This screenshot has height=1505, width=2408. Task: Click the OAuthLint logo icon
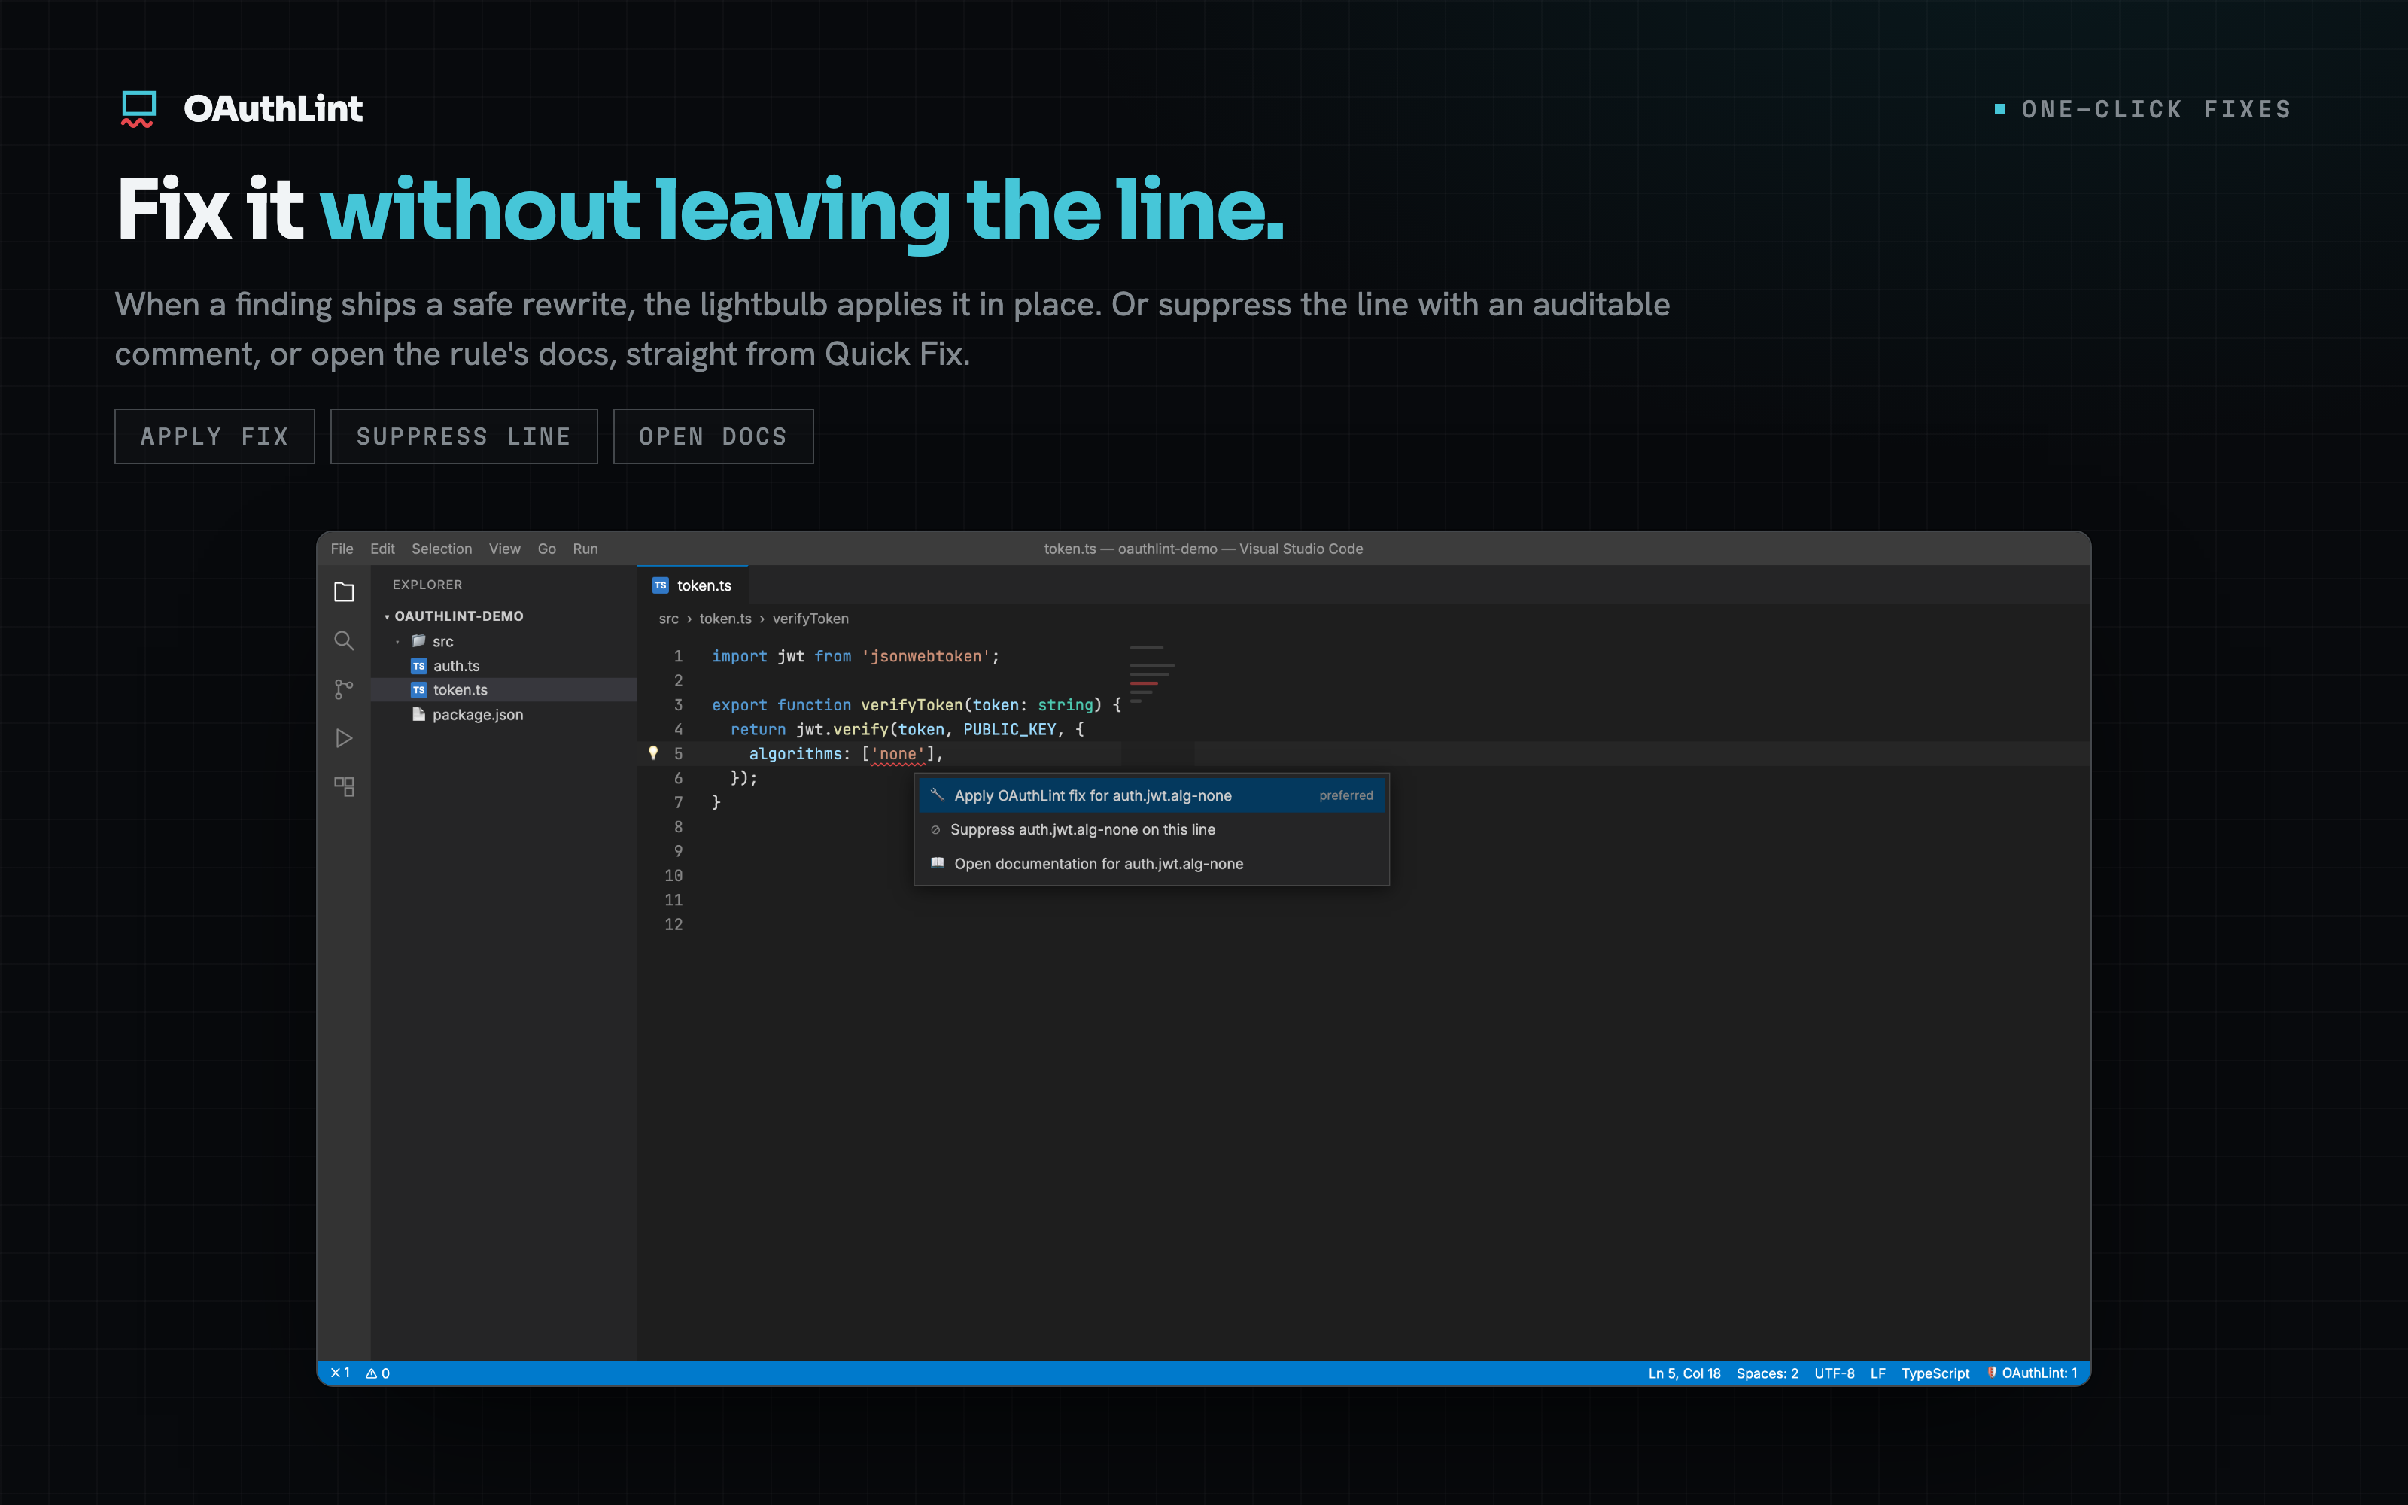pyautogui.click(x=138, y=108)
